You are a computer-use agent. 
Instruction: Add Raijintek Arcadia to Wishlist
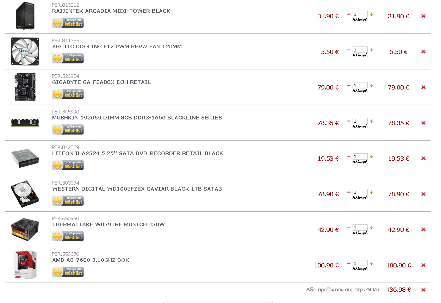(x=68, y=23)
